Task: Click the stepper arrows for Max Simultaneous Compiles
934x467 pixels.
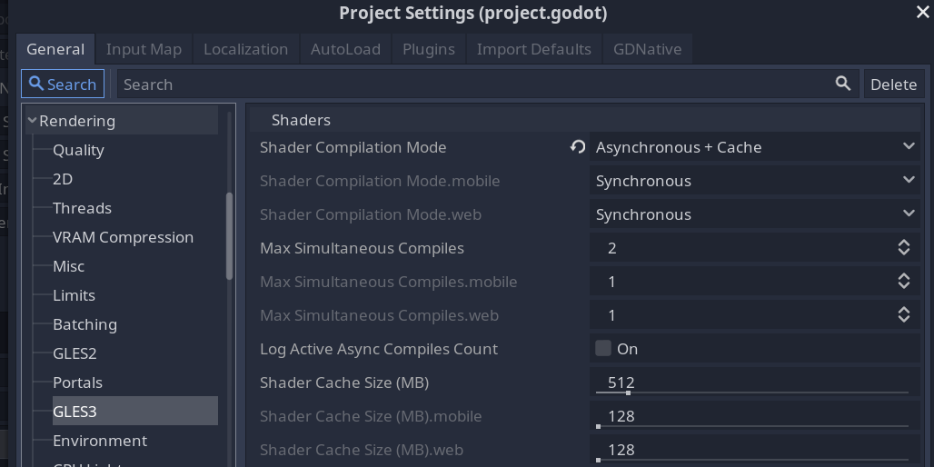Action: [904, 248]
